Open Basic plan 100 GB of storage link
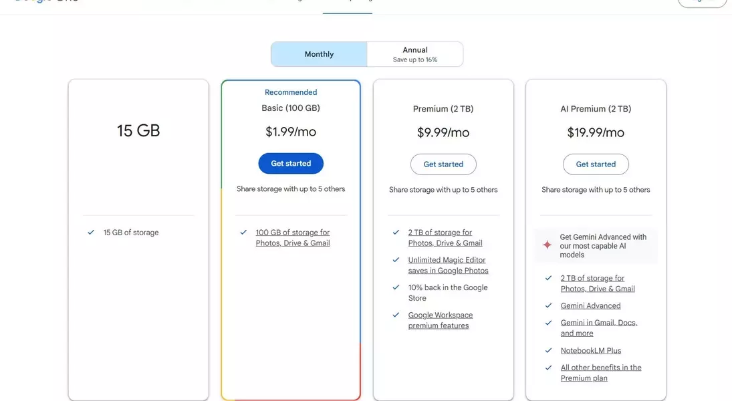The image size is (732, 401). 293,238
